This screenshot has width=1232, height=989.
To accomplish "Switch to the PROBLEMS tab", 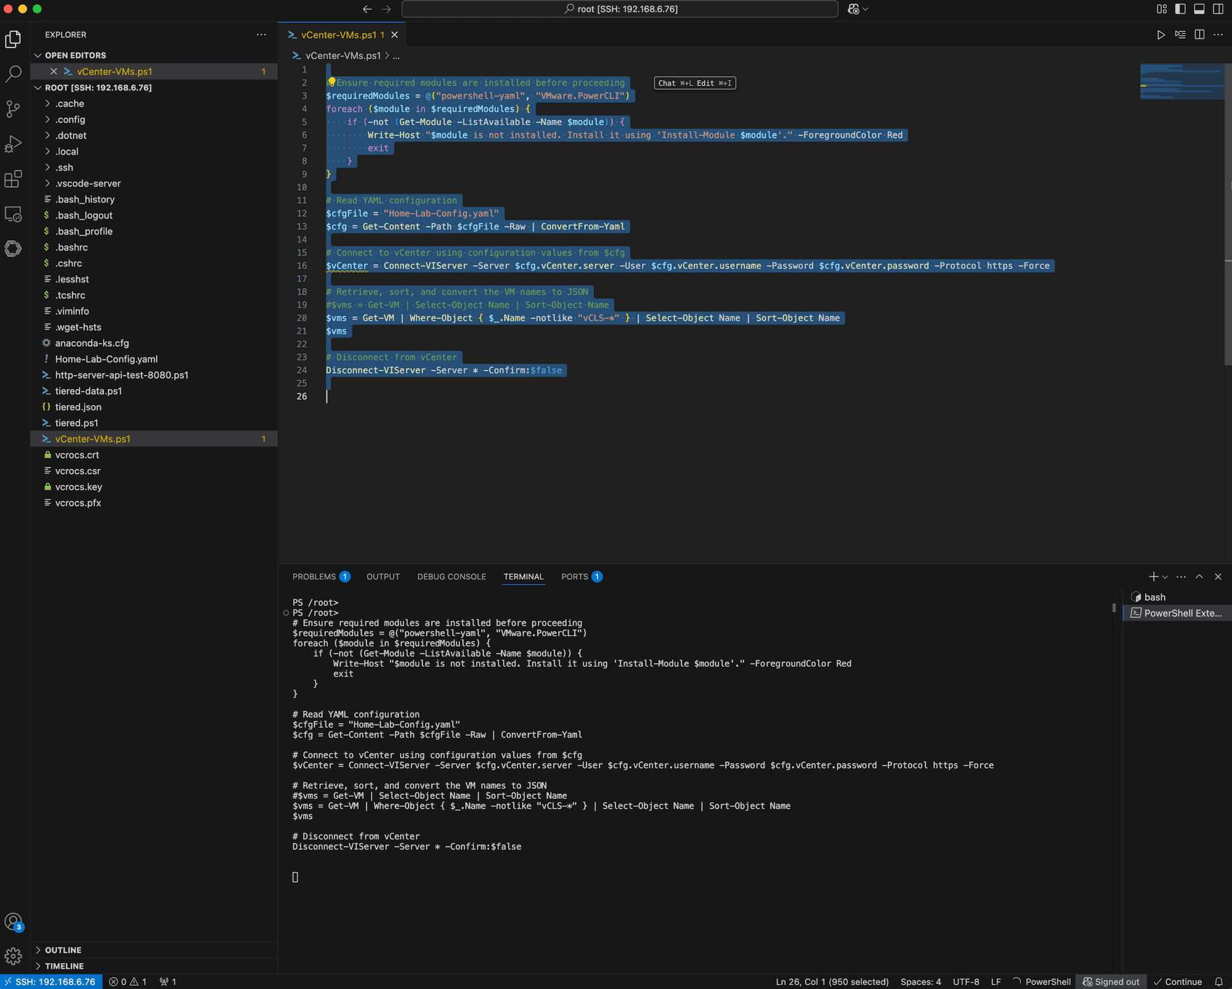I will tap(314, 577).
